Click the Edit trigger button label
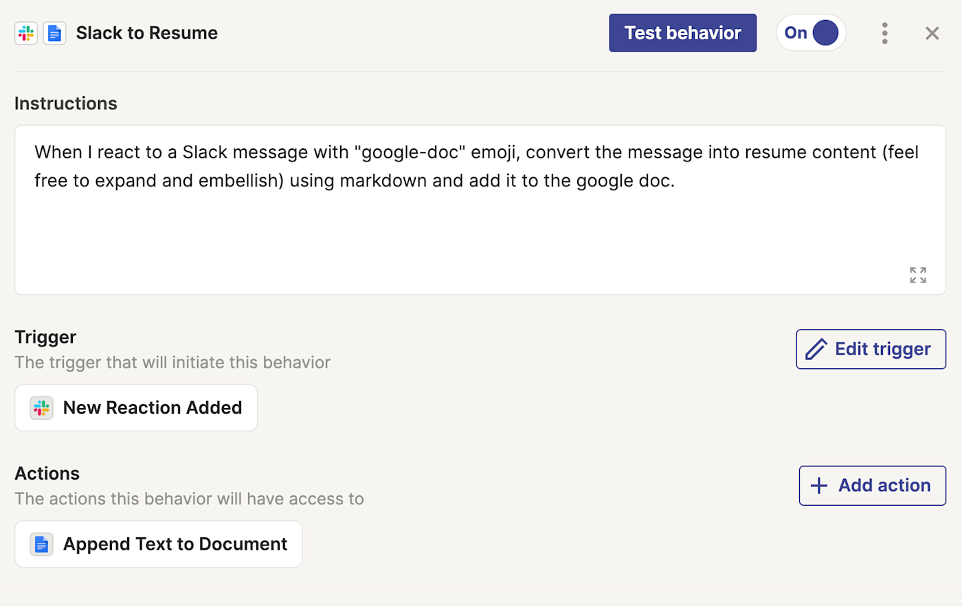Image resolution: width=962 pixels, height=606 pixels. [x=883, y=349]
